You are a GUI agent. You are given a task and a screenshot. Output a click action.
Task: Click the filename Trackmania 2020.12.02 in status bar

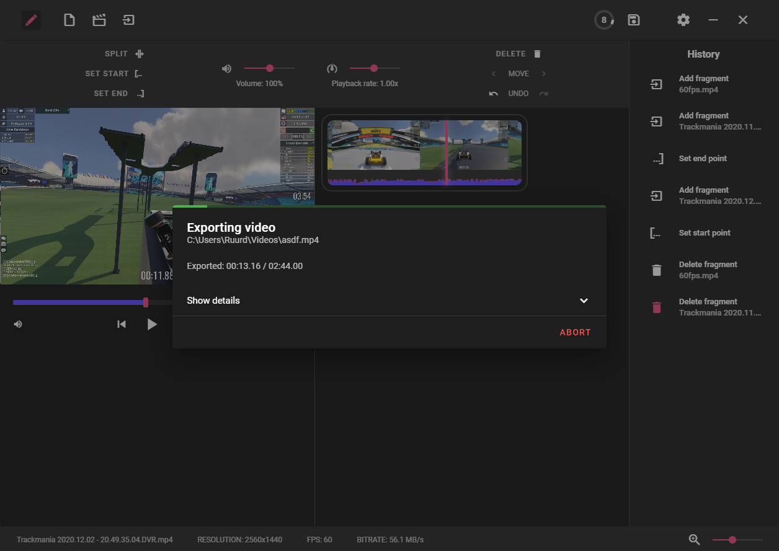click(95, 540)
